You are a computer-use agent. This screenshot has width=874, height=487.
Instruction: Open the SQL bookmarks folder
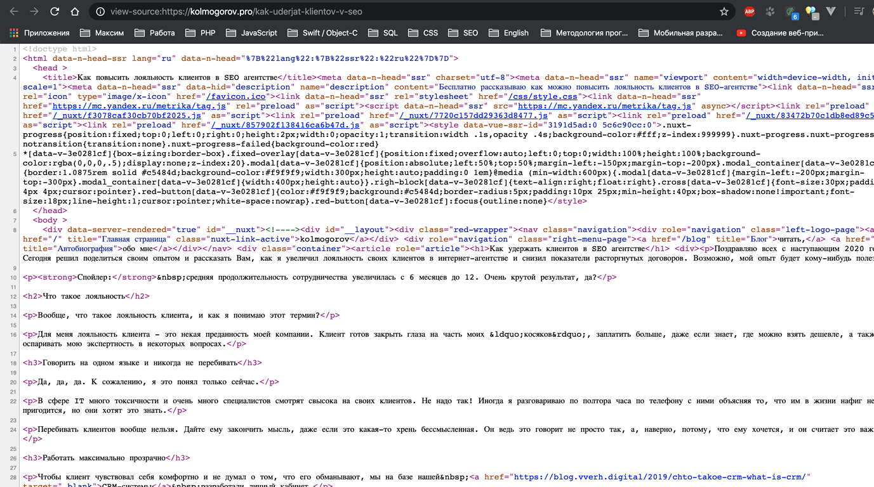[383, 33]
